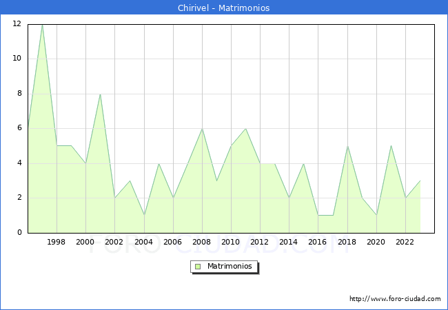Click the 1998 x-axis label

[x=56, y=242]
